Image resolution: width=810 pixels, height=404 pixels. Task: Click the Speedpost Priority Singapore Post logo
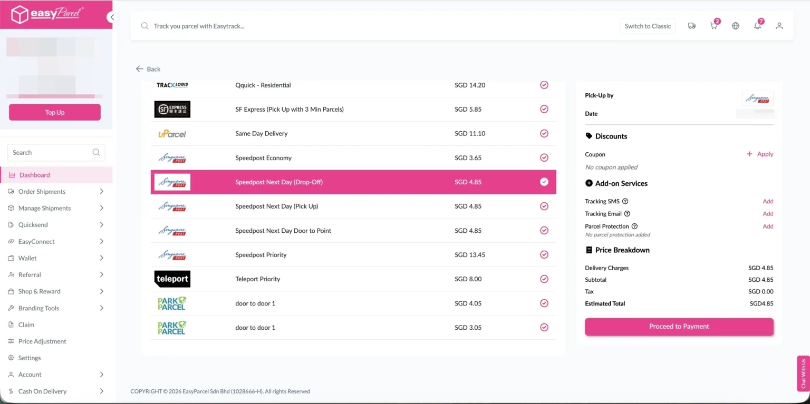pyautogui.click(x=172, y=255)
